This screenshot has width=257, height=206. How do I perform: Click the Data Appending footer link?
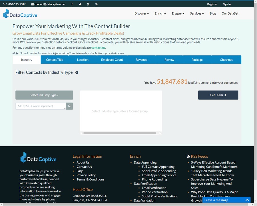pyautogui.click(x=145, y=163)
